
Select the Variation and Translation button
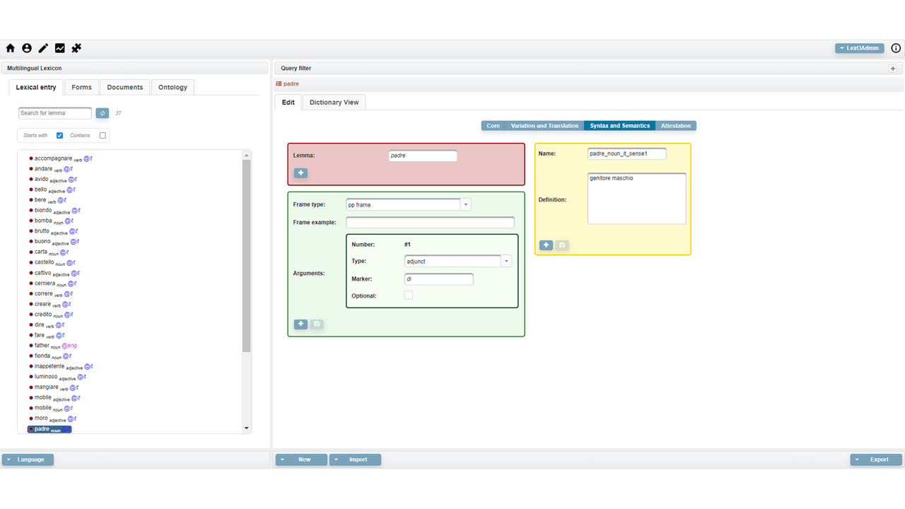tap(544, 126)
